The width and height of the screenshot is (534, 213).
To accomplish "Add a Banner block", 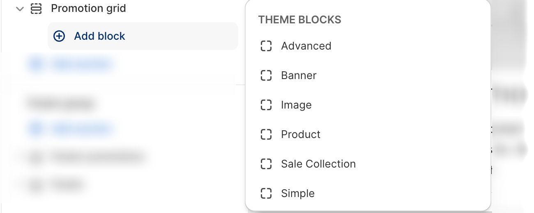I will pos(299,75).
